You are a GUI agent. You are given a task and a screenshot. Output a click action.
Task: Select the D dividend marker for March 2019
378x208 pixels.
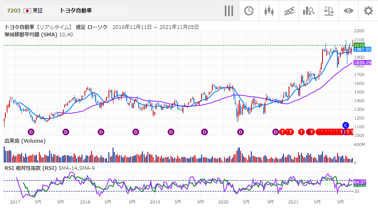pyautogui.click(x=171, y=132)
